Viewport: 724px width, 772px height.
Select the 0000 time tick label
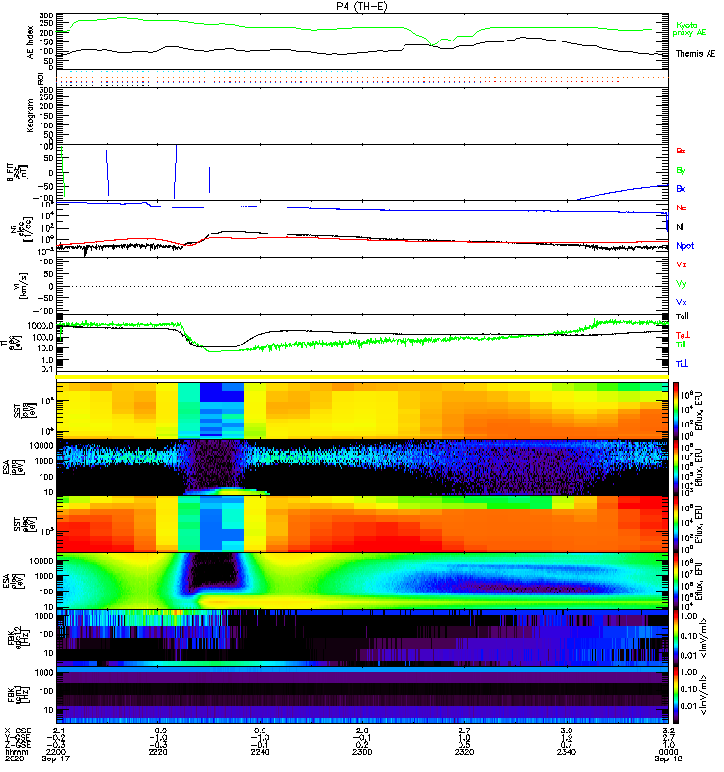668,752
